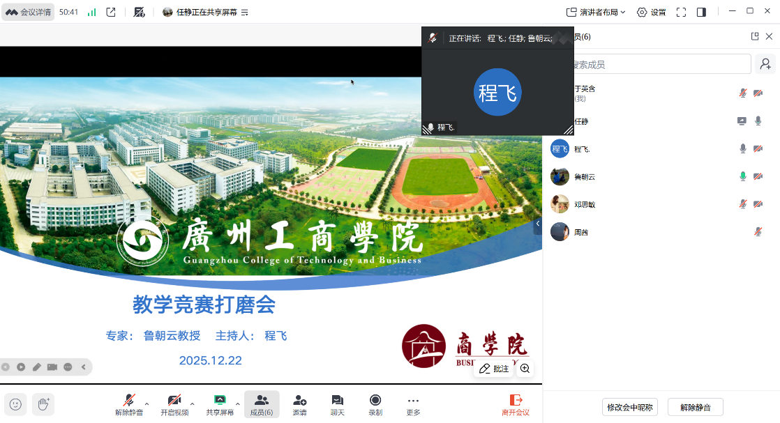Pop out the members panel window
780x423 pixels.
coord(754,36)
